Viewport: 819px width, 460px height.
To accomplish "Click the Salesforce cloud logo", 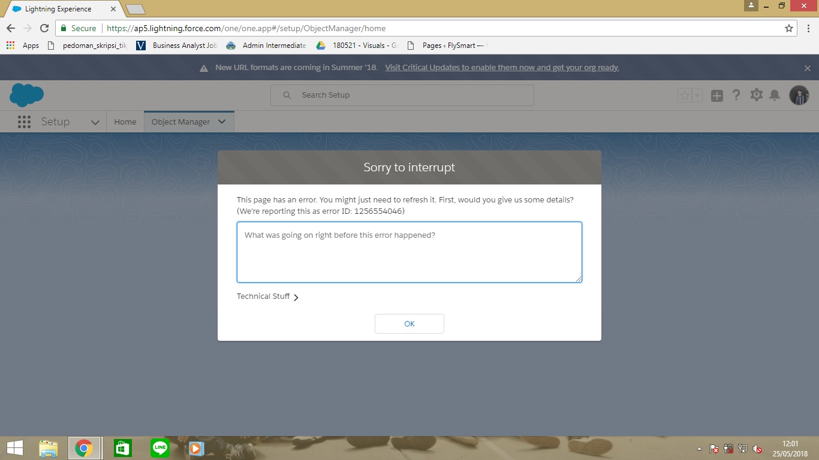I will [26, 95].
